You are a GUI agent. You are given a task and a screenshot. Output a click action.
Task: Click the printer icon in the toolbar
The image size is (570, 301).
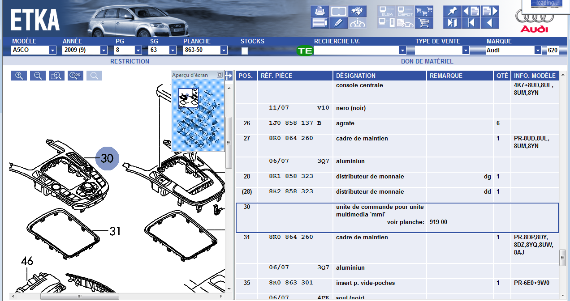320,11
